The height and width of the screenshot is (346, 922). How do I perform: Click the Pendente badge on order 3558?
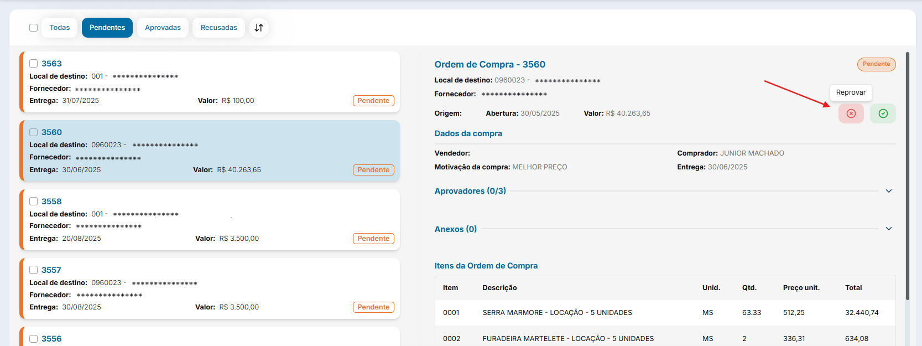[373, 239]
